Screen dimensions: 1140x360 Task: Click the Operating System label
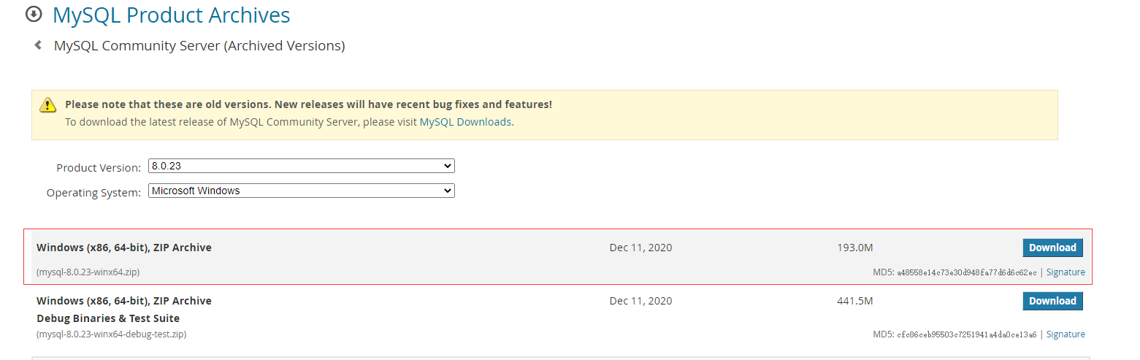tap(93, 193)
